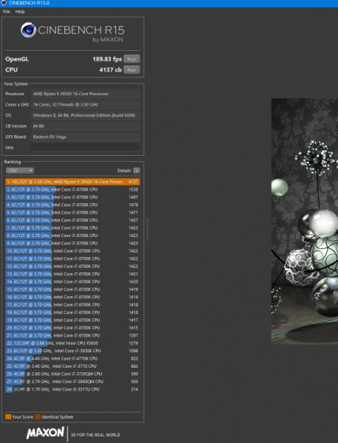The image size is (338, 443).
Task: Click the Cores x GHz field
Action: tap(86, 105)
